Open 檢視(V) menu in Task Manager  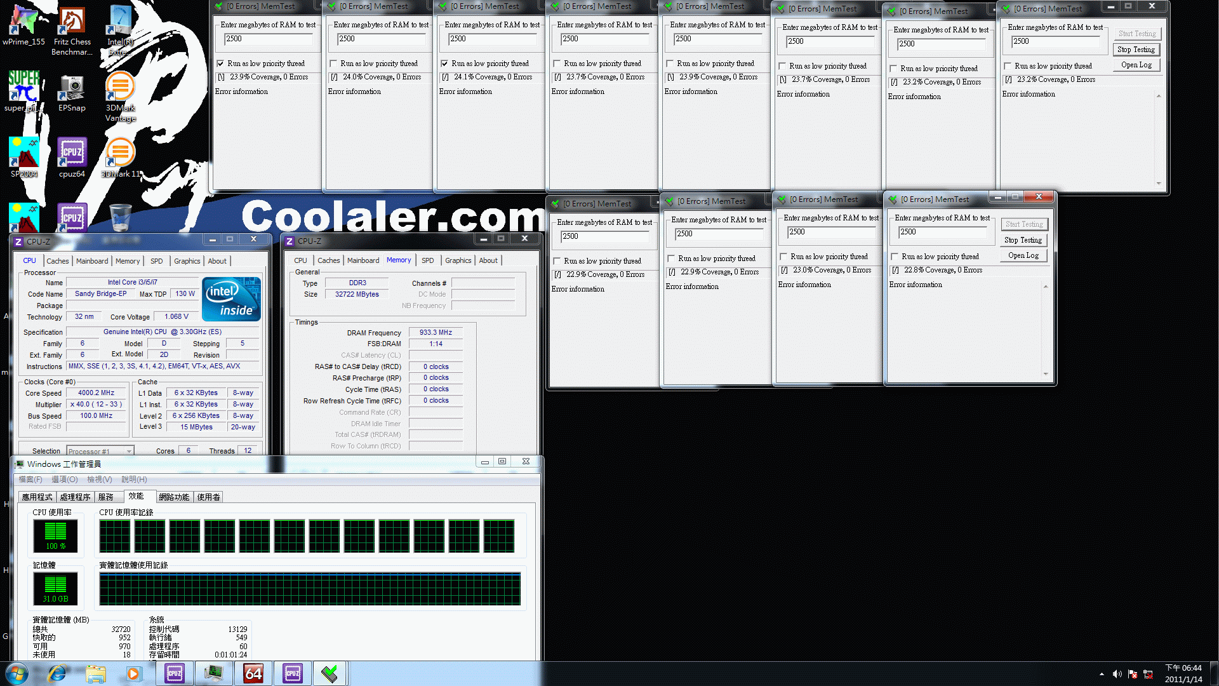[100, 480]
